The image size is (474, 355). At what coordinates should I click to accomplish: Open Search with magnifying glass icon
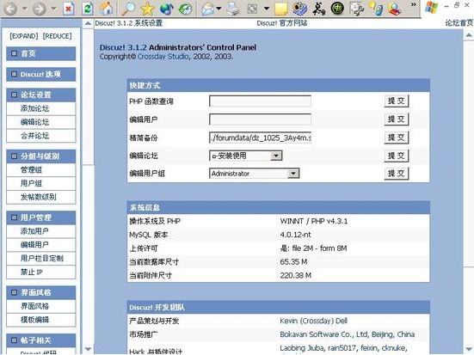(x=128, y=8)
